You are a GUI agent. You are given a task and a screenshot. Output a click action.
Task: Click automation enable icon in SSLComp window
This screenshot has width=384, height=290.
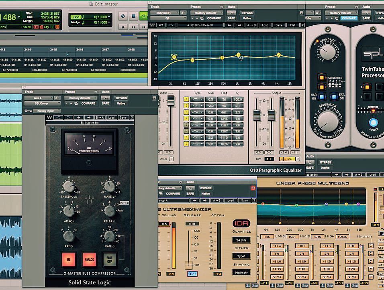pos(106,98)
